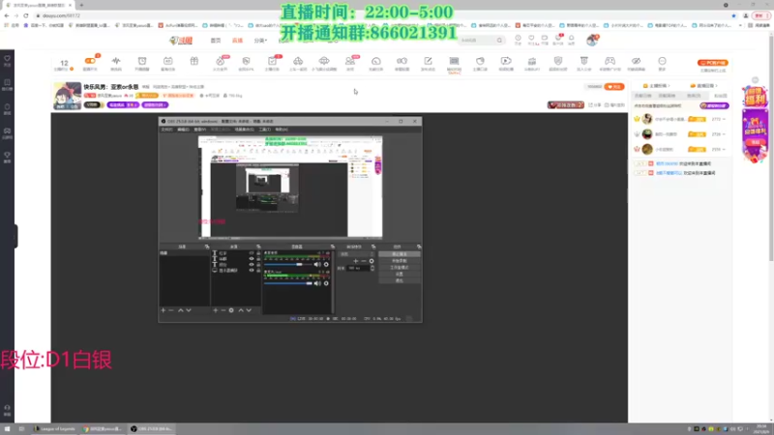Open the more (ellipsis) icon in streamer toolbar
The width and height of the screenshot is (774, 435).
pyautogui.click(x=662, y=63)
